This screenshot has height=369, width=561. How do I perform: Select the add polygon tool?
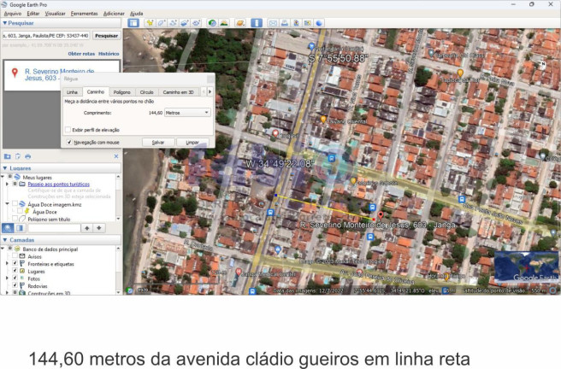click(161, 23)
